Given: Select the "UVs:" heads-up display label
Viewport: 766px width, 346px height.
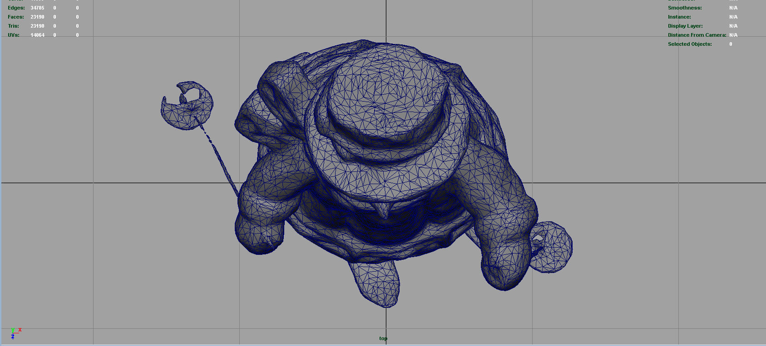Looking at the screenshot, I should 14,35.
